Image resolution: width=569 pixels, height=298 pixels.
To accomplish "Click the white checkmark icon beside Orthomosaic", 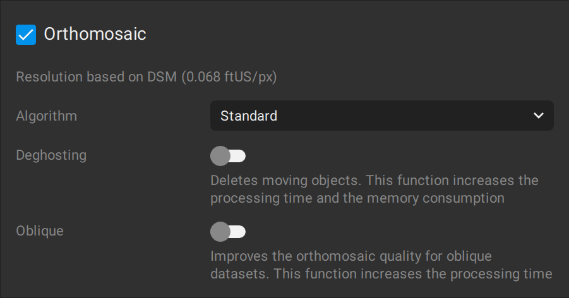I will pos(26,35).
